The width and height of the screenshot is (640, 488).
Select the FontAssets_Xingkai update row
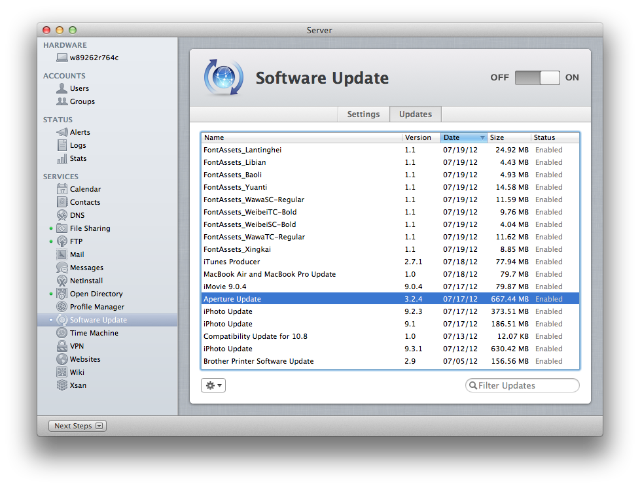point(390,249)
